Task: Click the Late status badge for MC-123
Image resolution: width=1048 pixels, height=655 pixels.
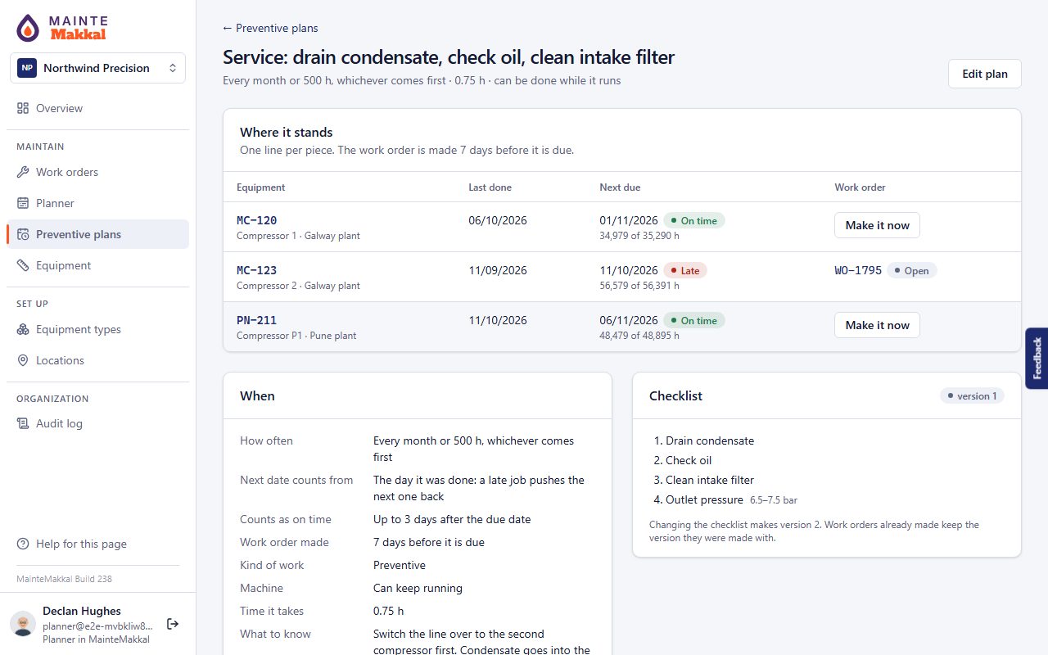Action: [685, 270]
